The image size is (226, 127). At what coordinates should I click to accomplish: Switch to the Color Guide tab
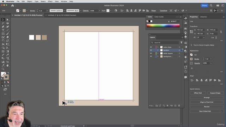[159, 17]
